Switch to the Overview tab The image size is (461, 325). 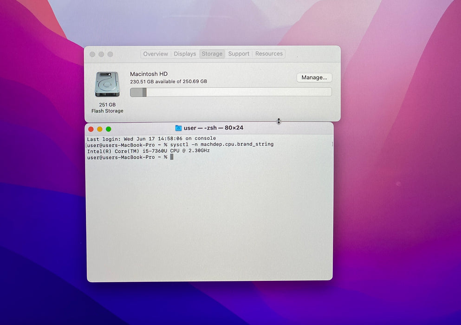click(x=156, y=54)
